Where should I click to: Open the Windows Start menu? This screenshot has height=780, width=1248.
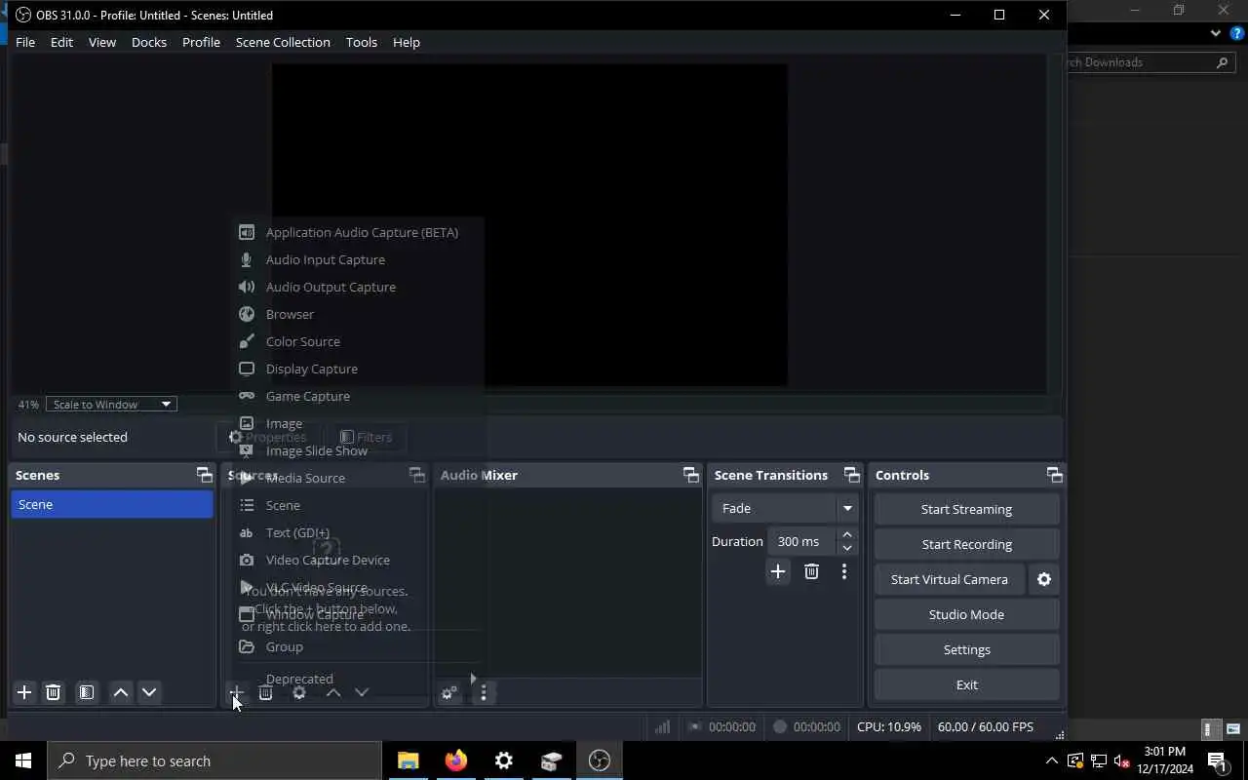click(23, 760)
